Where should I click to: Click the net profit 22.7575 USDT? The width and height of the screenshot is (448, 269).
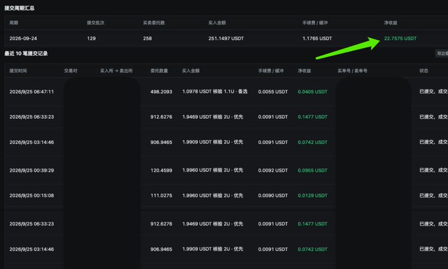click(x=401, y=38)
